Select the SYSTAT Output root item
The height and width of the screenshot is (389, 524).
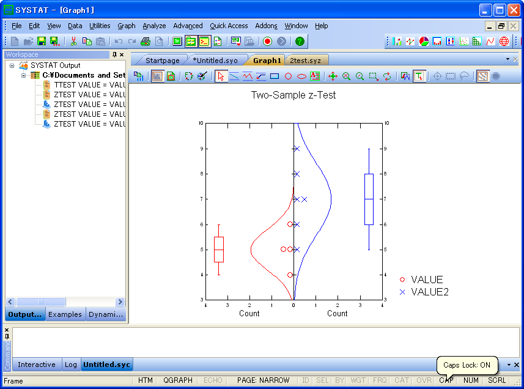pos(56,65)
